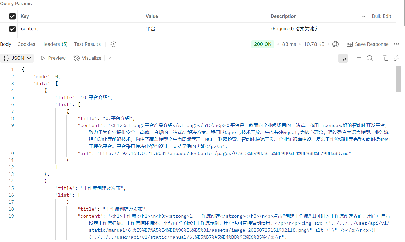Click the "code" key on line 2

[x=41, y=77]
